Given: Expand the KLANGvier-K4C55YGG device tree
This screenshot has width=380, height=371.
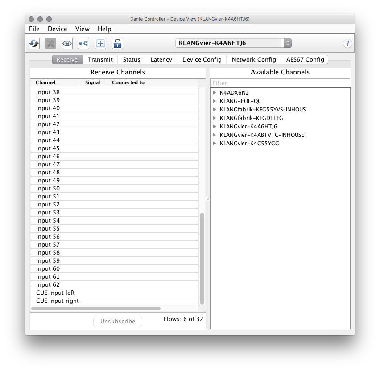Looking at the screenshot, I should pyautogui.click(x=214, y=144).
